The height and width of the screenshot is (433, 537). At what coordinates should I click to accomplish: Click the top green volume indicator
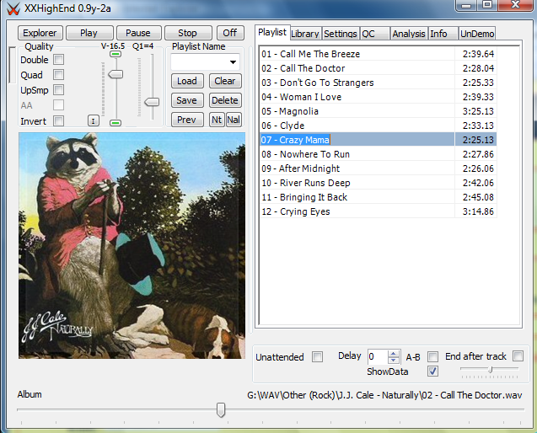click(x=115, y=54)
